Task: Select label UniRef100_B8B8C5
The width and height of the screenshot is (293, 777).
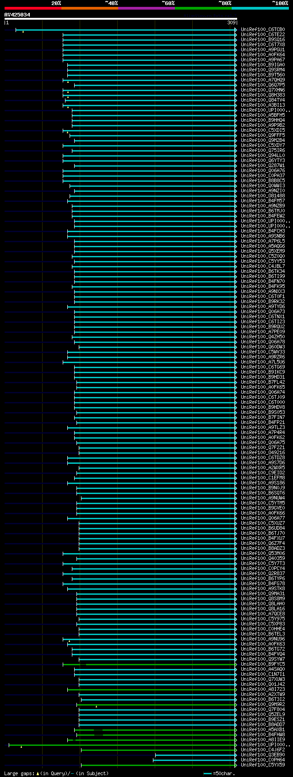Action: pyautogui.click(x=263, y=181)
